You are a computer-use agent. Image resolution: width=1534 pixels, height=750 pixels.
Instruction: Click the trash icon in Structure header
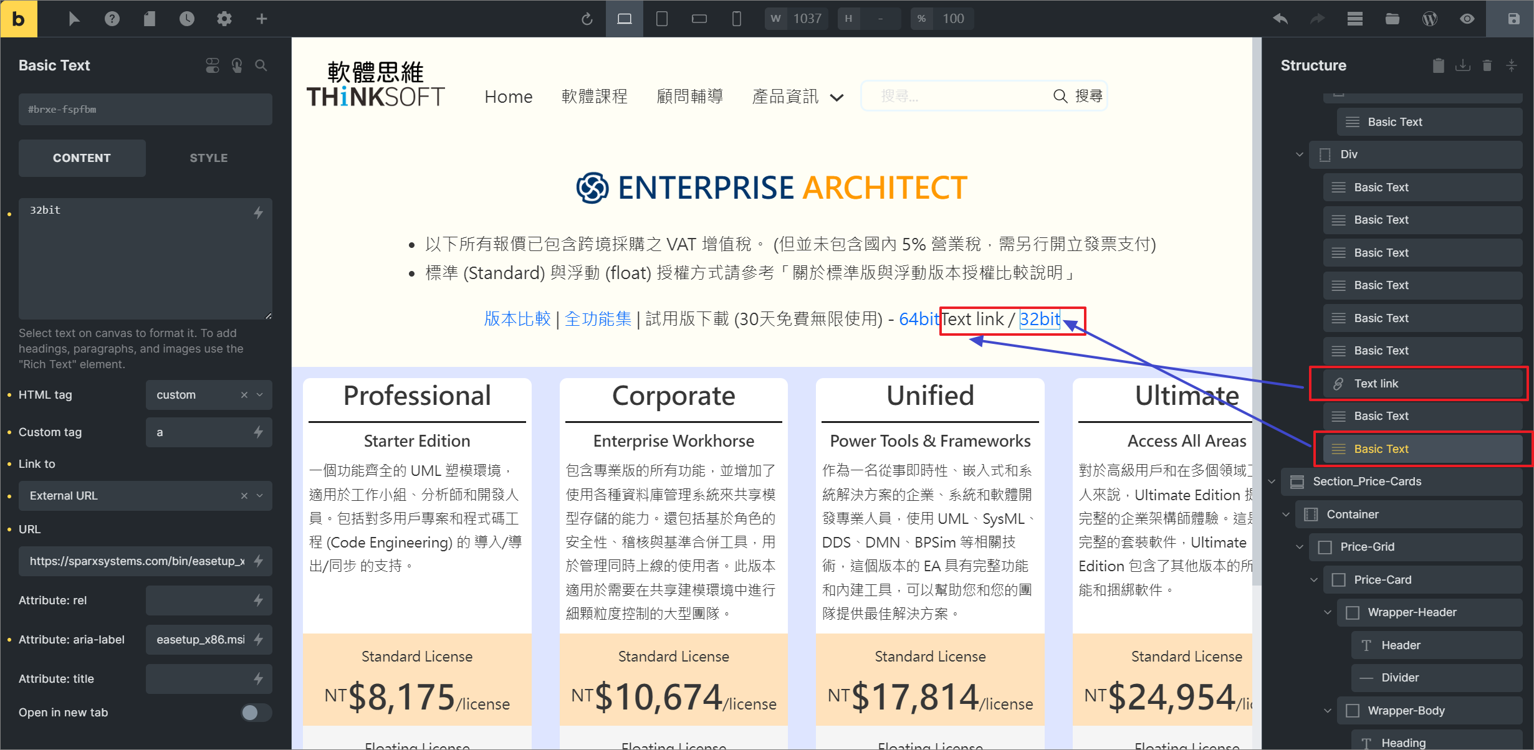pos(1487,65)
